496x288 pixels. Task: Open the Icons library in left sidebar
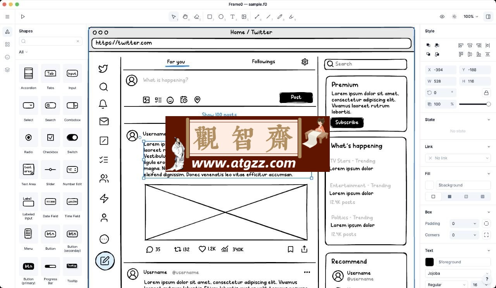pos(7,57)
